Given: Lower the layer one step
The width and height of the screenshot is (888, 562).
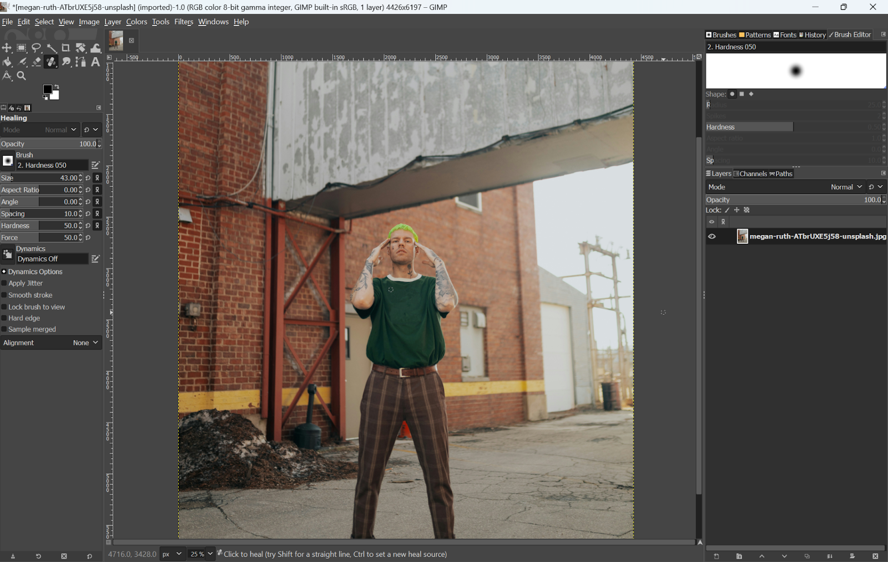Looking at the screenshot, I should pos(784,556).
